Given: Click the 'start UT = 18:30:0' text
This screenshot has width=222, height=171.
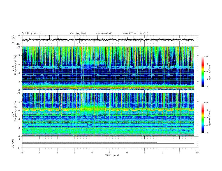Looking at the screenshot, I should [135, 34].
